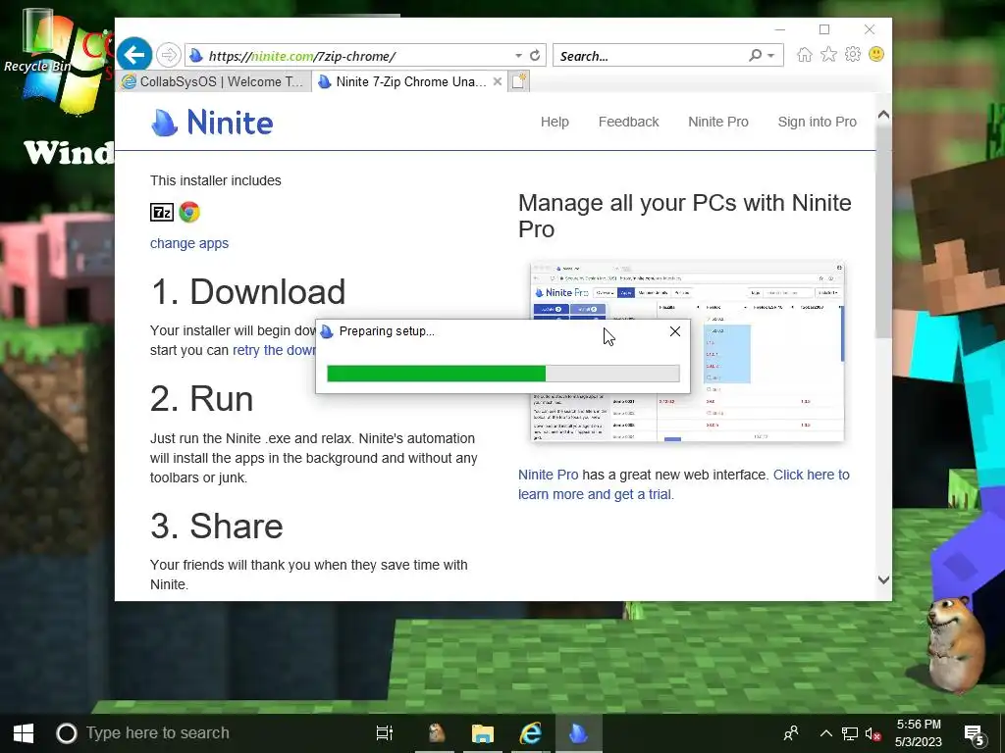Switch to Internet Explorer in the taskbar
The width and height of the screenshot is (1005, 753).
(530, 733)
